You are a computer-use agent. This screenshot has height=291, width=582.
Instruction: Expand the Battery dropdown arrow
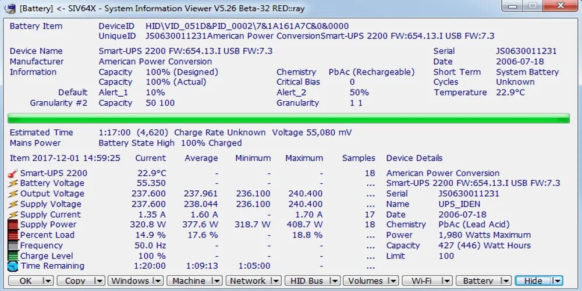click(x=506, y=281)
